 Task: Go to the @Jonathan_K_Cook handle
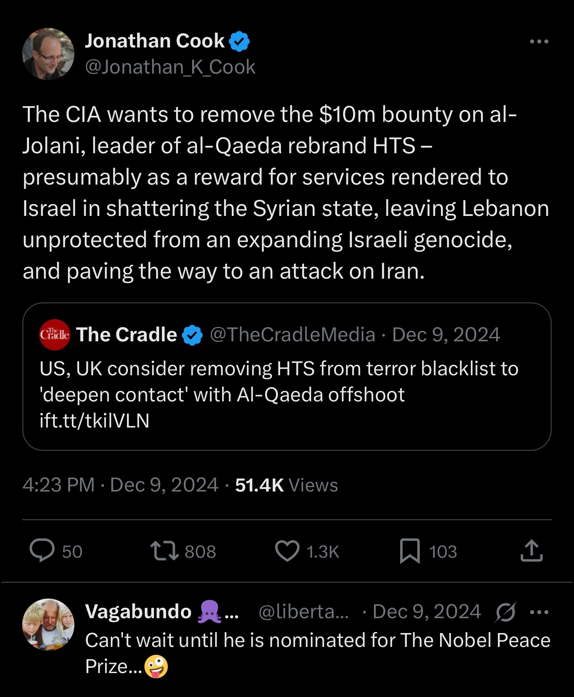[170, 67]
